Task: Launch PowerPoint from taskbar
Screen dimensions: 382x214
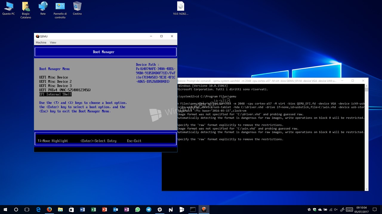Action: coord(104,210)
